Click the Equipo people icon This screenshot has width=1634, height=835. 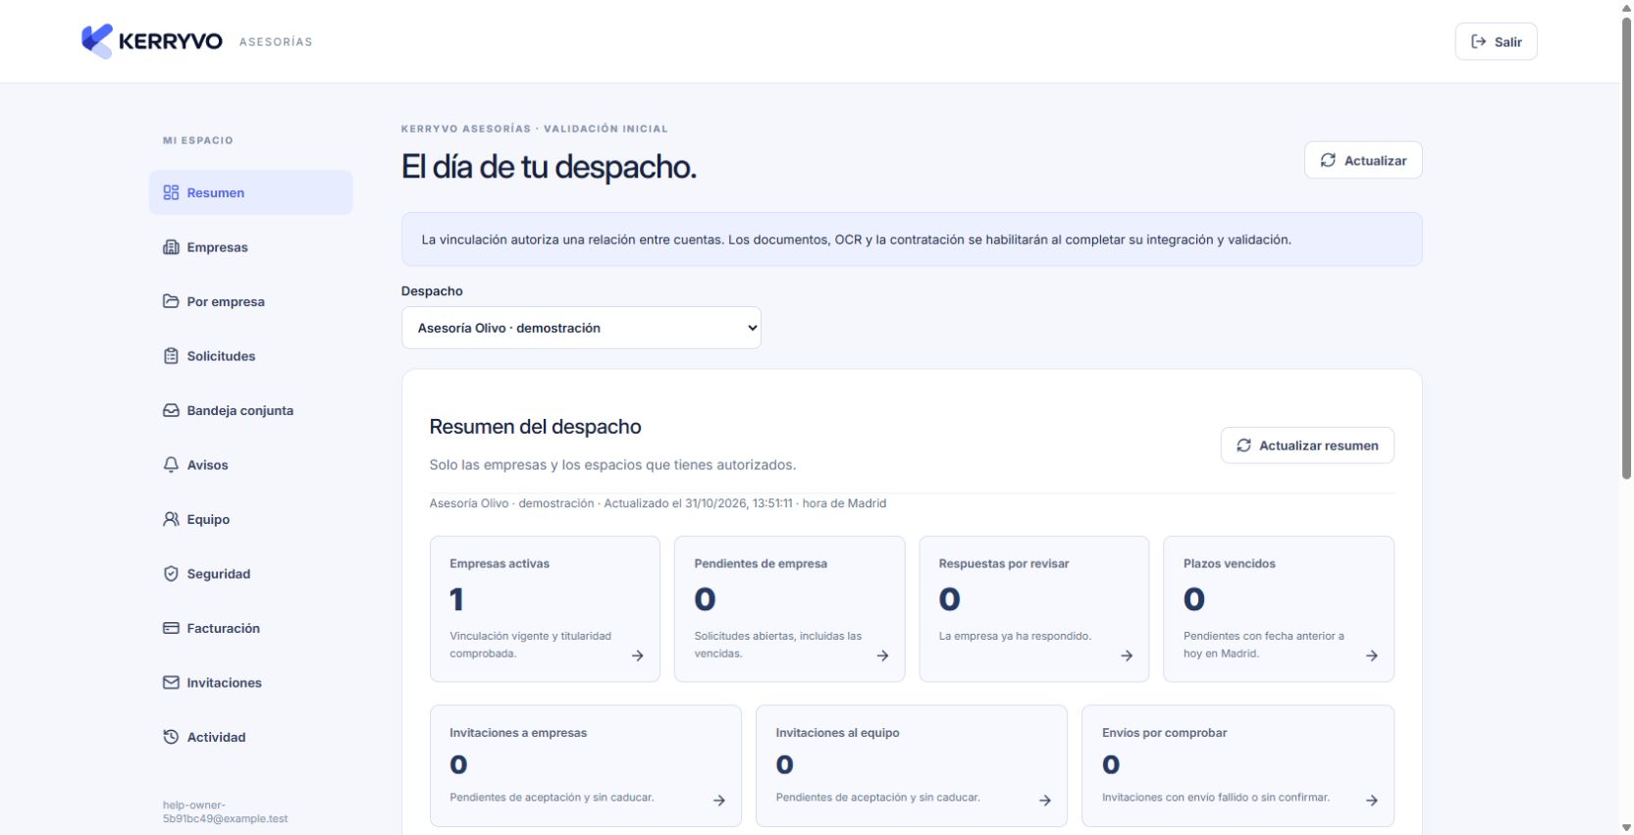coord(171,519)
